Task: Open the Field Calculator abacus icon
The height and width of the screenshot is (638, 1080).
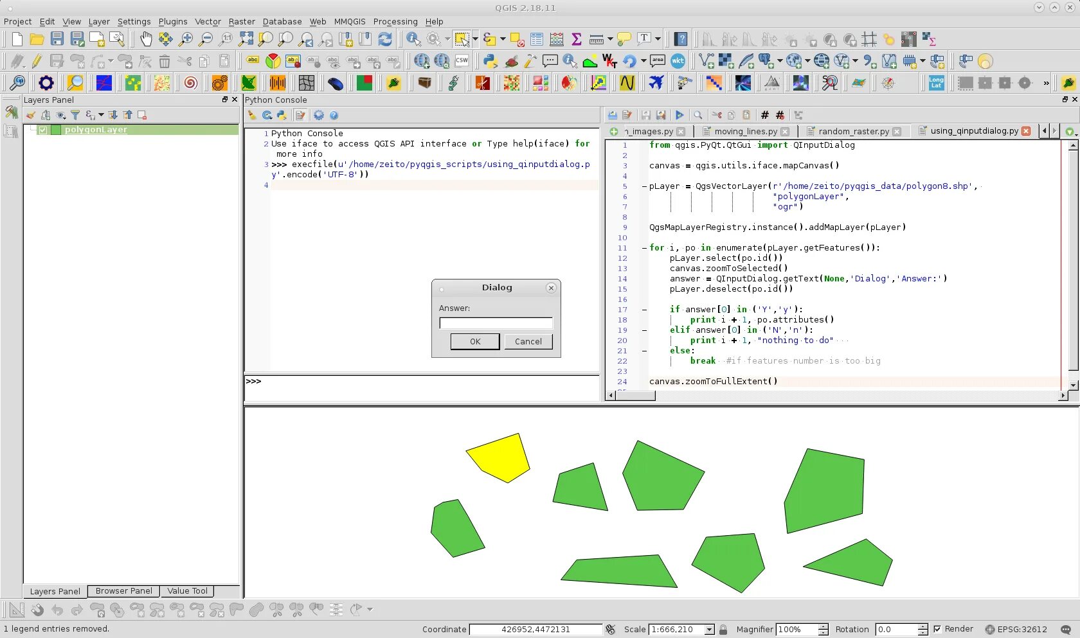Action: click(x=557, y=39)
